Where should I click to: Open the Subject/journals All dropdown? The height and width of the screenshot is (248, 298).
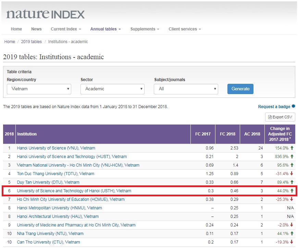(186, 89)
